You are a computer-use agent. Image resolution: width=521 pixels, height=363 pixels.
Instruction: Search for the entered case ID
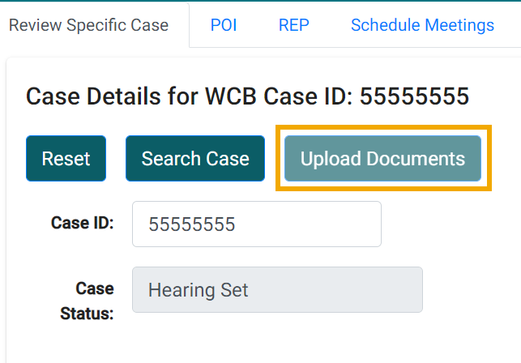pyautogui.click(x=195, y=158)
